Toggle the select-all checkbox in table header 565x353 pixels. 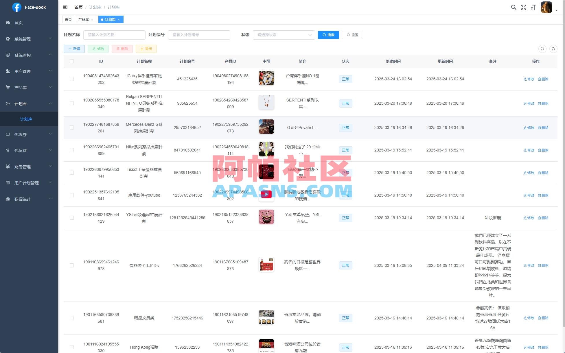point(72,61)
